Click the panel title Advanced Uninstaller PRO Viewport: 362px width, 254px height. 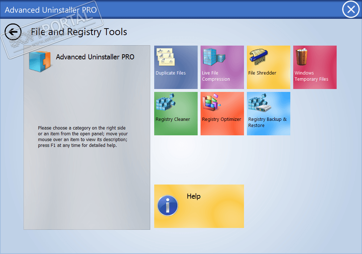(x=95, y=57)
